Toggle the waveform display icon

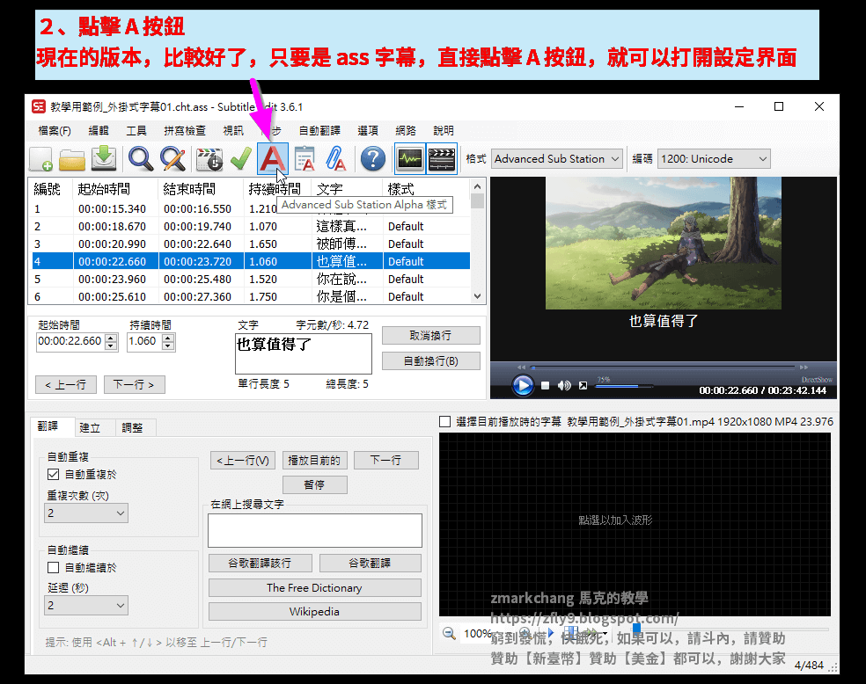(x=408, y=159)
